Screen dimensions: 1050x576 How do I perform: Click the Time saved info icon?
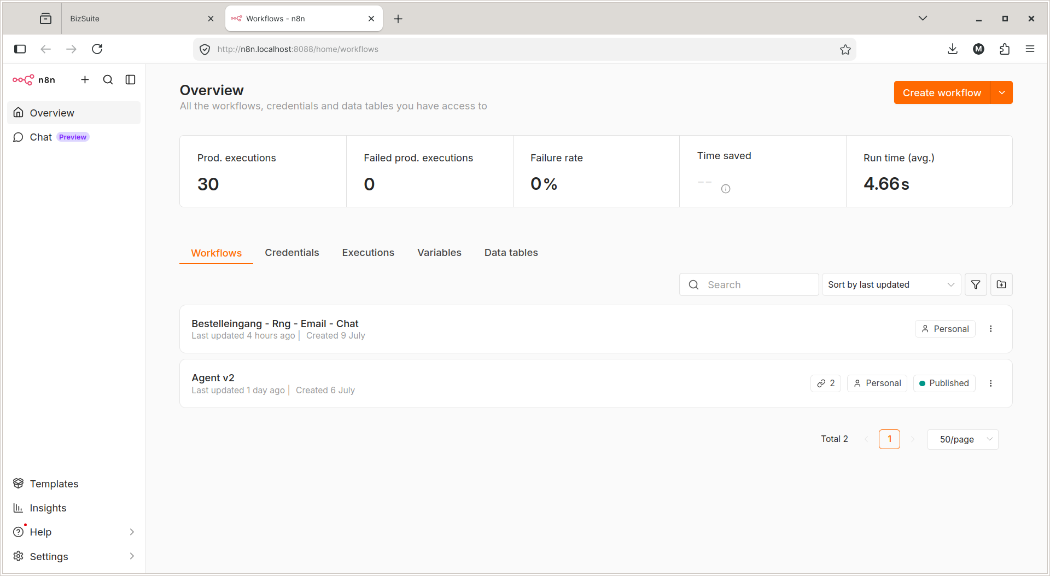(726, 189)
